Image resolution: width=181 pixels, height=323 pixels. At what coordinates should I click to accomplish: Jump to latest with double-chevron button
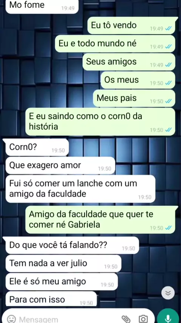(x=168, y=293)
